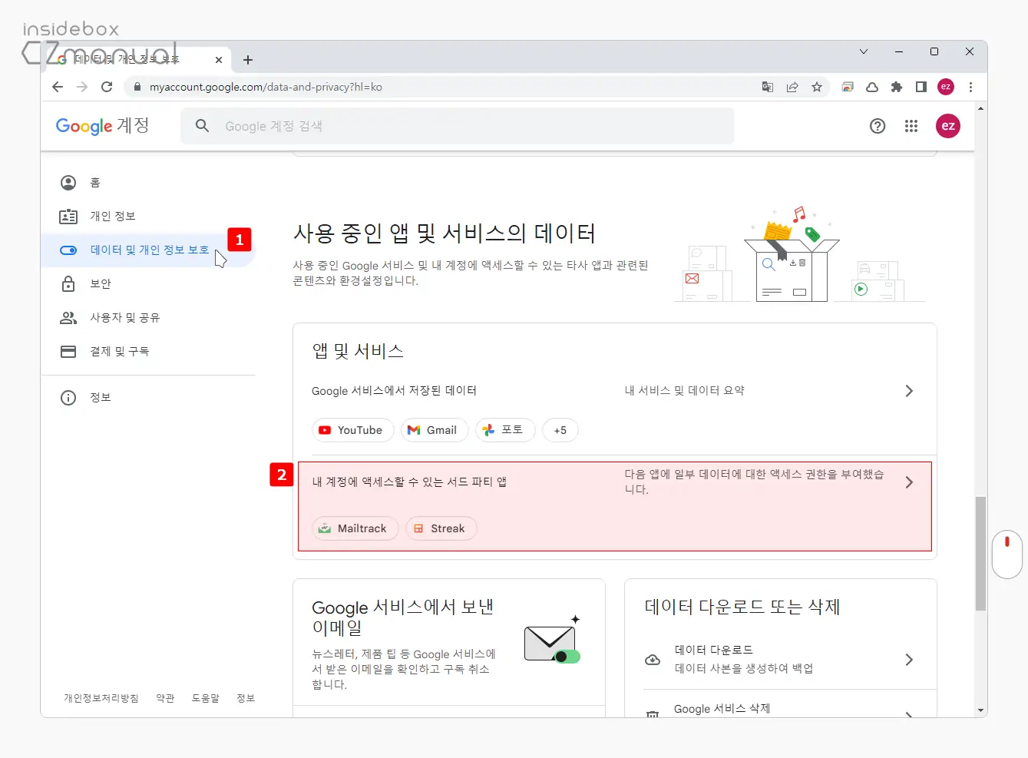Open the Google account ez avatar

pos(948,126)
